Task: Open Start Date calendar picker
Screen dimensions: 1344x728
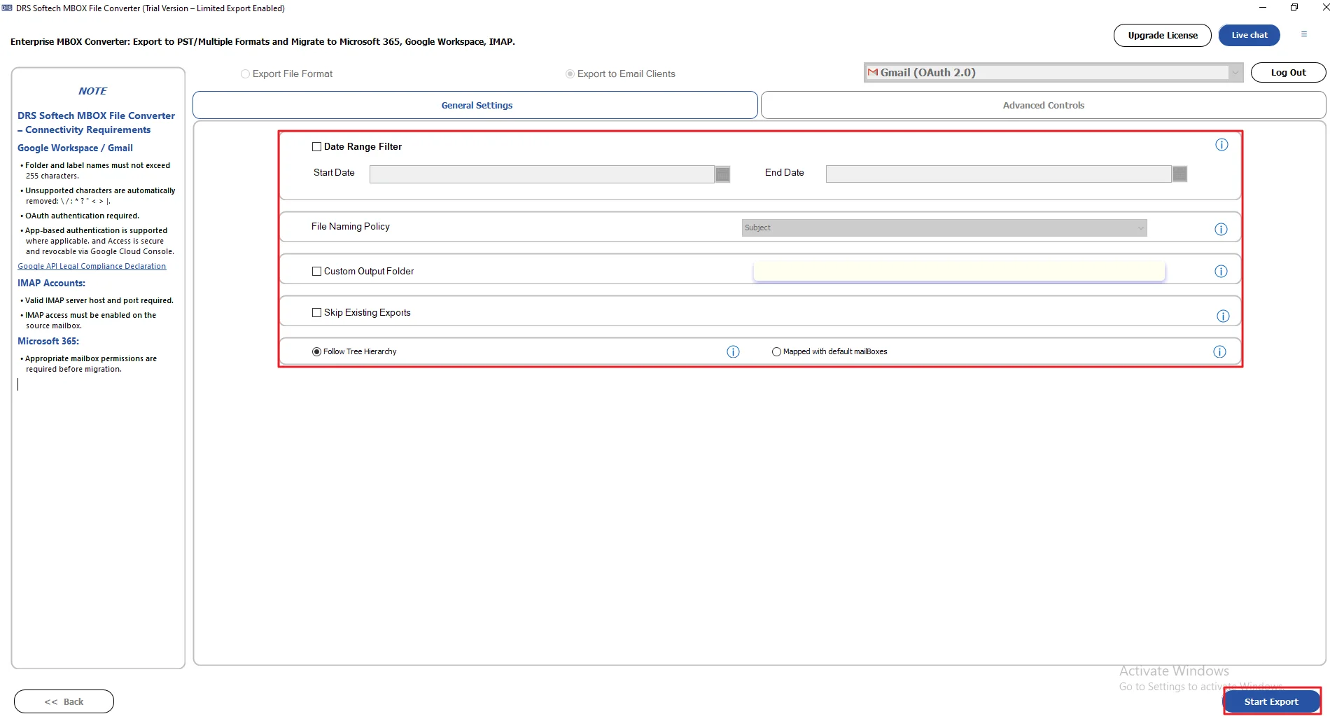Action: pyautogui.click(x=722, y=174)
